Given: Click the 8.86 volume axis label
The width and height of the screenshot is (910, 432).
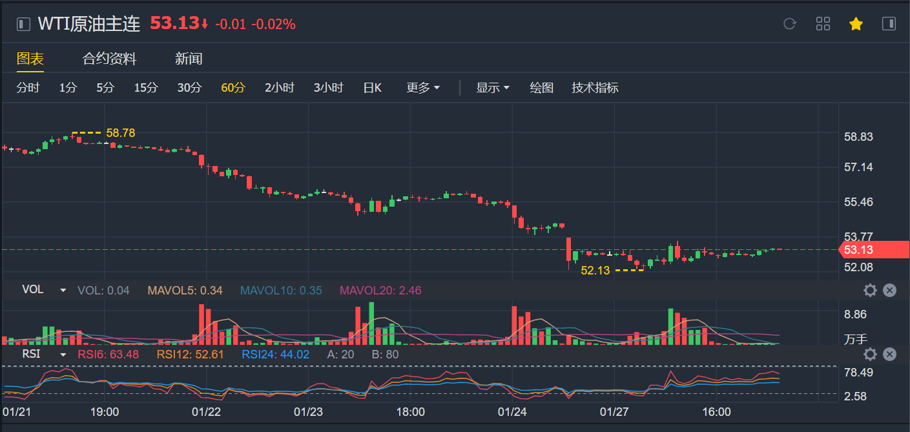Looking at the screenshot, I should [855, 314].
